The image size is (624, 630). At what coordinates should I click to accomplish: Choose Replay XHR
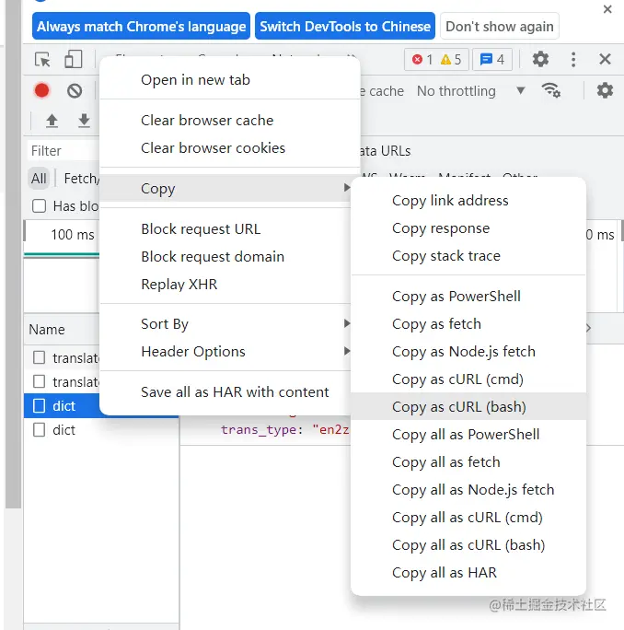pos(225,285)
